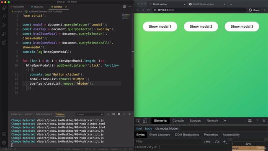
Task: Go back in the browser
Action: (x=138, y=10)
